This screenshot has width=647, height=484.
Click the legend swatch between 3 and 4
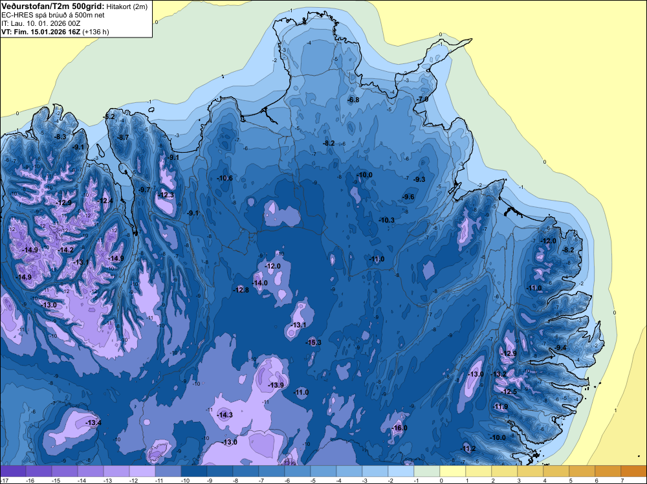531,471
